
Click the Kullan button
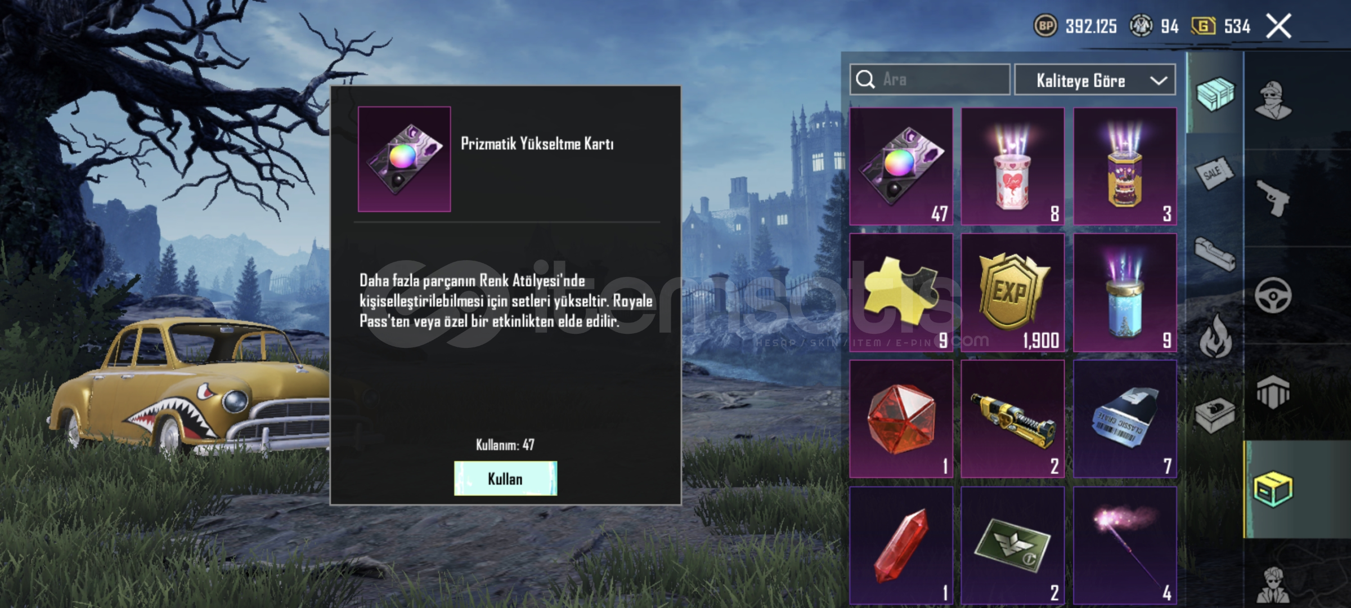(x=505, y=479)
